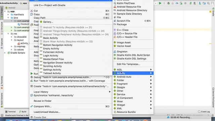Open the Terminal tool window tab
Screen dimensions: 215x121
(10, 112)
